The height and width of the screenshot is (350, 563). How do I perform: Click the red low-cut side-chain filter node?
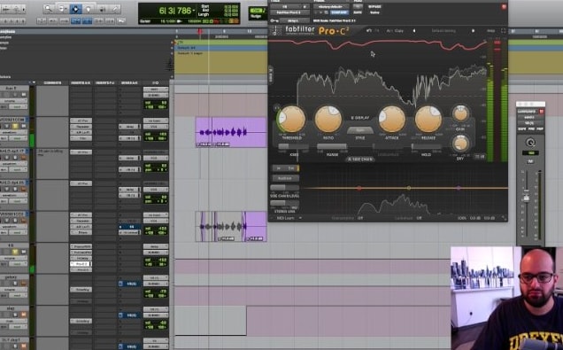click(359, 188)
